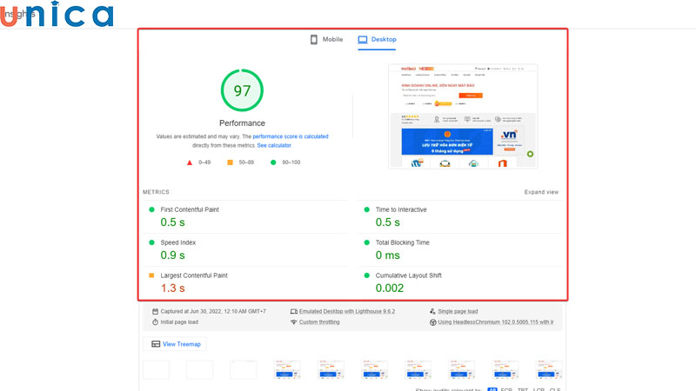
Task: Expand view of the metrics section
Action: pos(541,192)
